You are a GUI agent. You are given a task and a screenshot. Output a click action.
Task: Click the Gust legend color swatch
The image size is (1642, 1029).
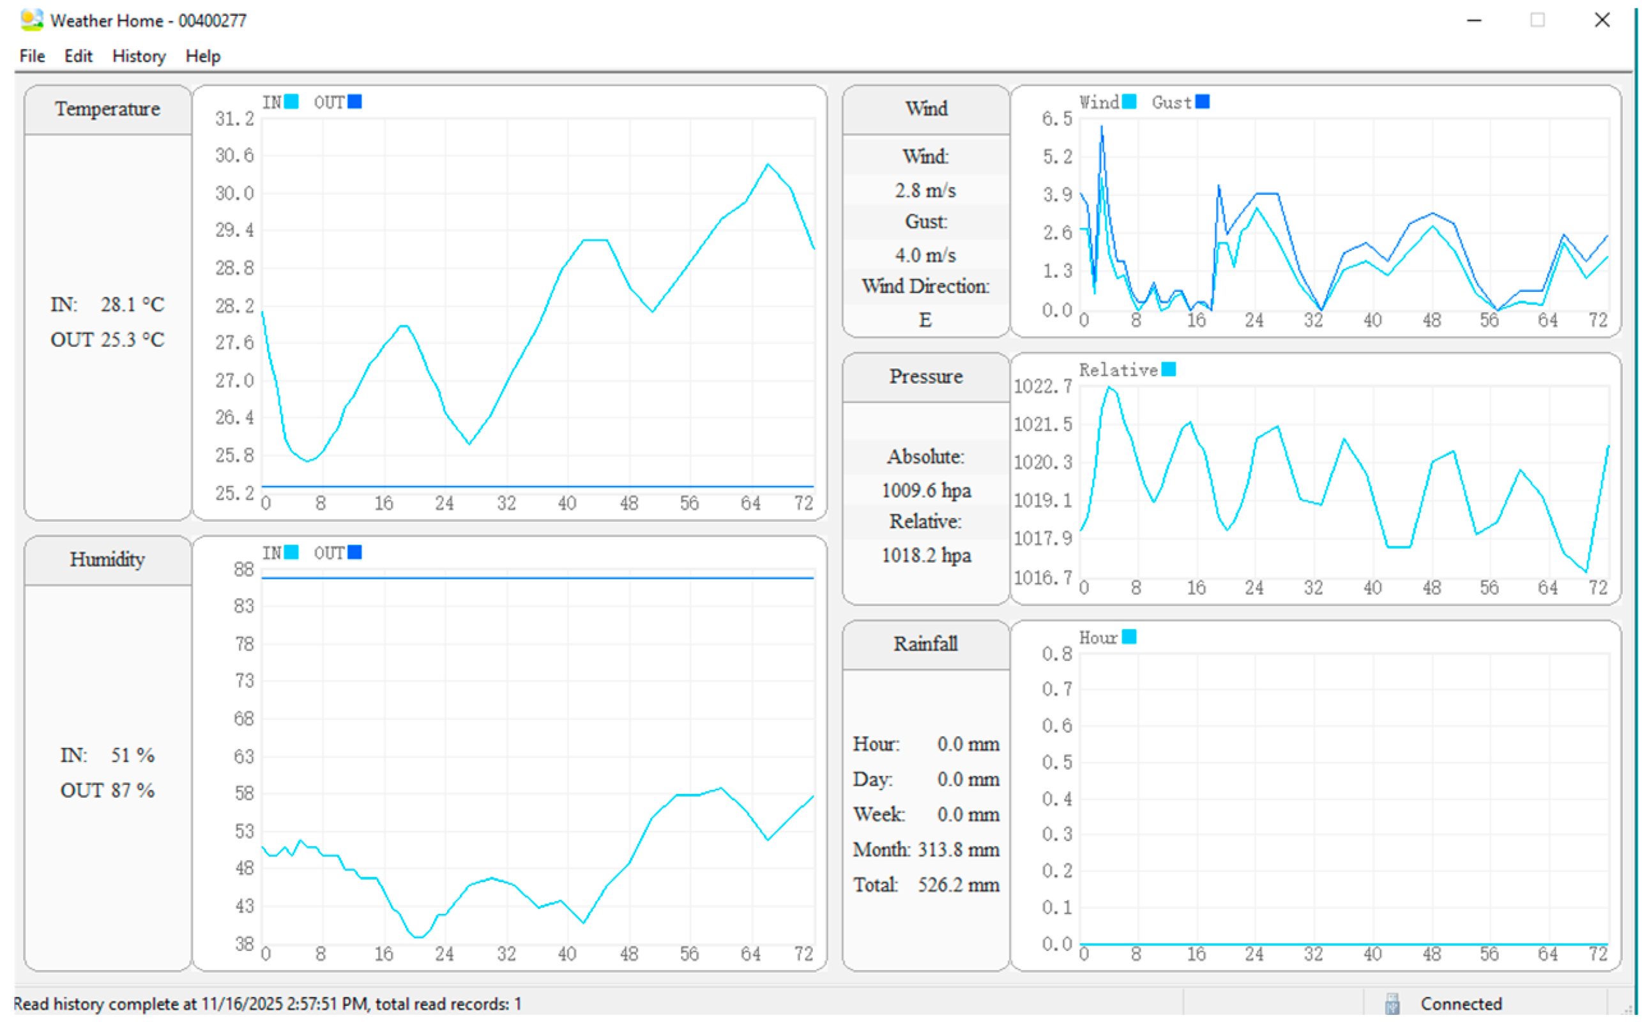tap(1203, 102)
